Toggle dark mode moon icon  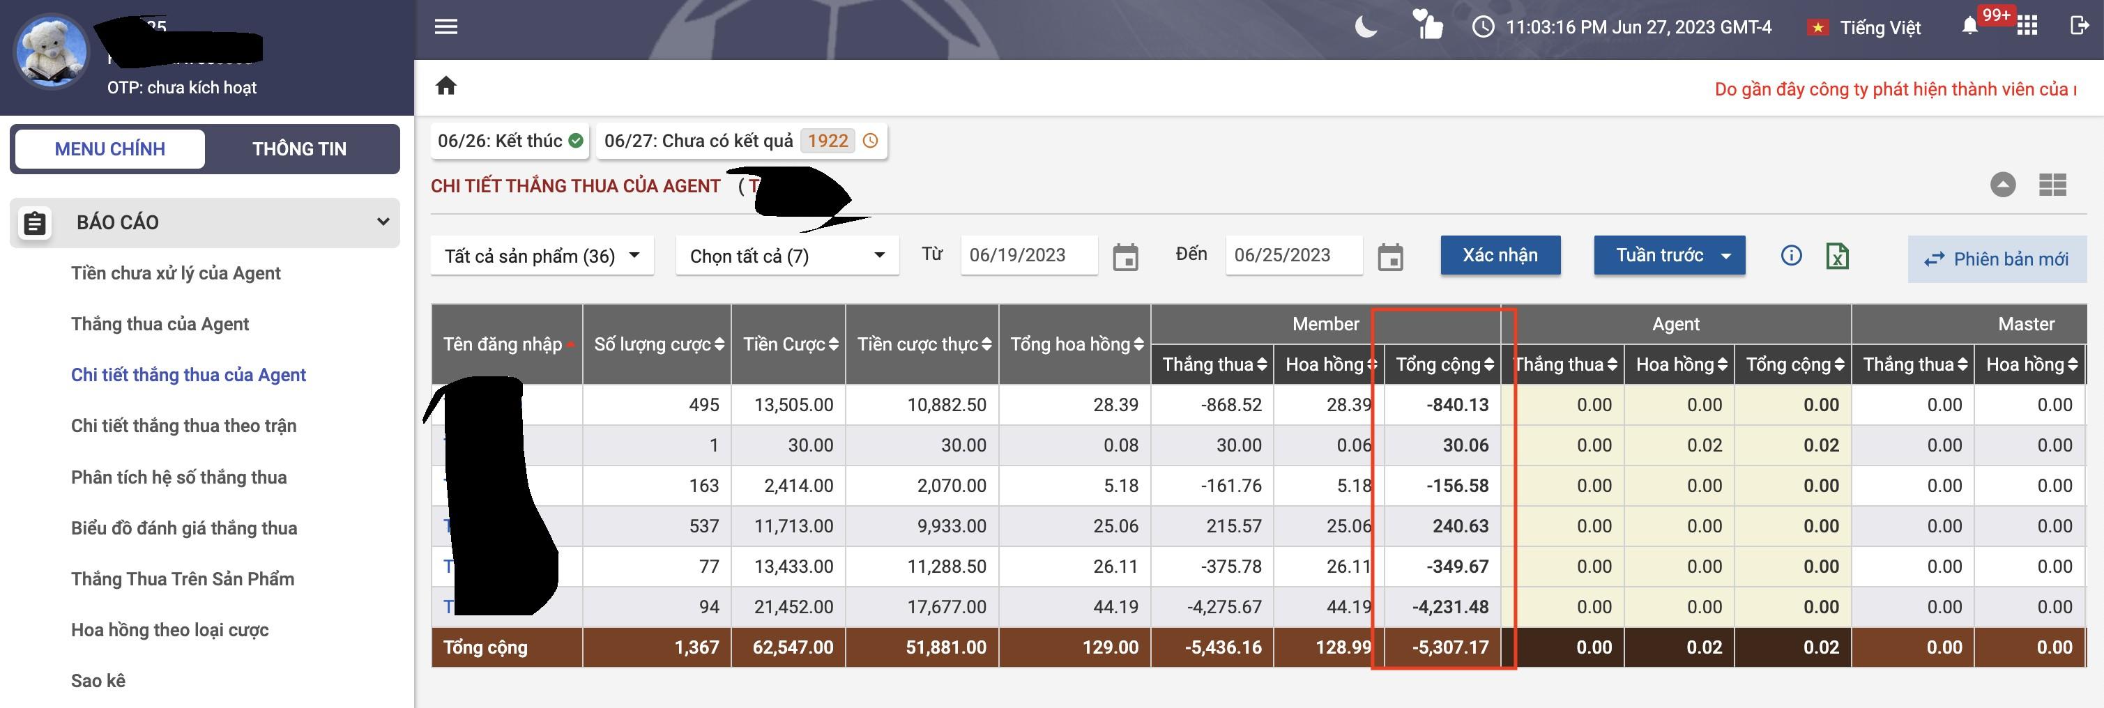pyautogui.click(x=1366, y=27)
